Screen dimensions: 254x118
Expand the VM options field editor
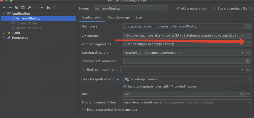coord(247,36)
